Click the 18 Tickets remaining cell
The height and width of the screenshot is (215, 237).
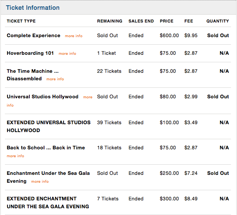coord(109,147)
